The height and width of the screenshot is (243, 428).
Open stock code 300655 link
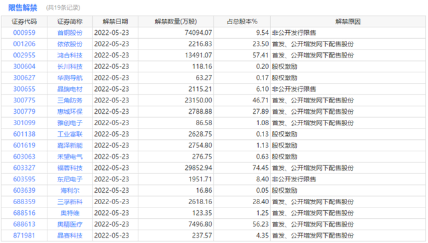(24, 89)
